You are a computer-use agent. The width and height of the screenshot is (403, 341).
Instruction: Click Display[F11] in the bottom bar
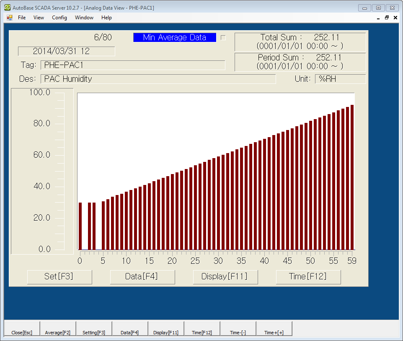point(166,329)
